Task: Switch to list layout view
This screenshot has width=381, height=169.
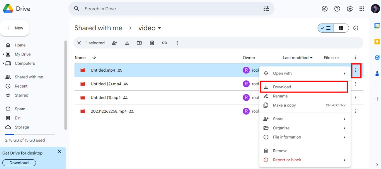Action: coord(326,28)
